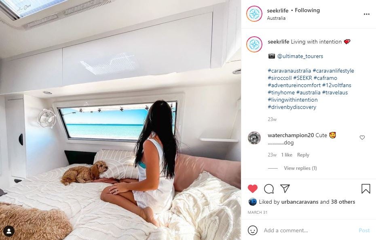Show the 38 others likes list
Screen dimensions: 376x240
[343, 202]
